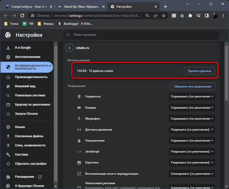Click the zoom magnifier in address bar

click(x=147, y=16)
